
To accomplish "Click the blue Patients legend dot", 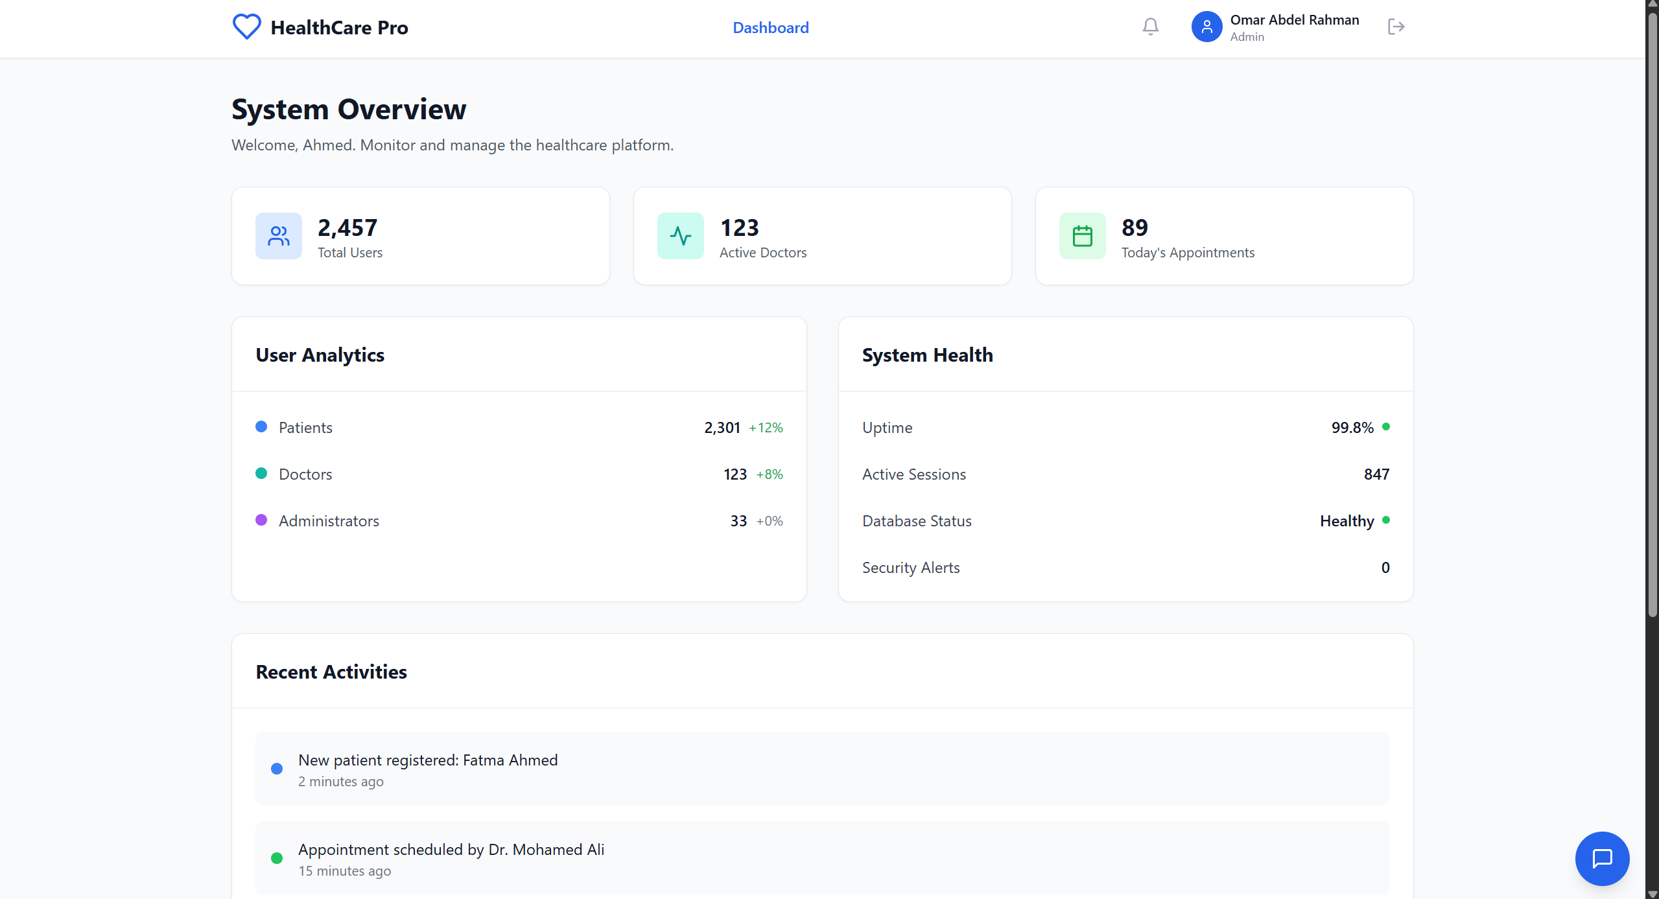I will pos(261,426).
